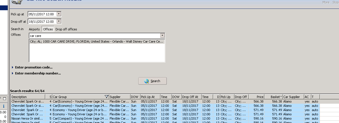Click the sort arrow in the Basket header
This screenshot has height=123, width=339.
point(281,97)
